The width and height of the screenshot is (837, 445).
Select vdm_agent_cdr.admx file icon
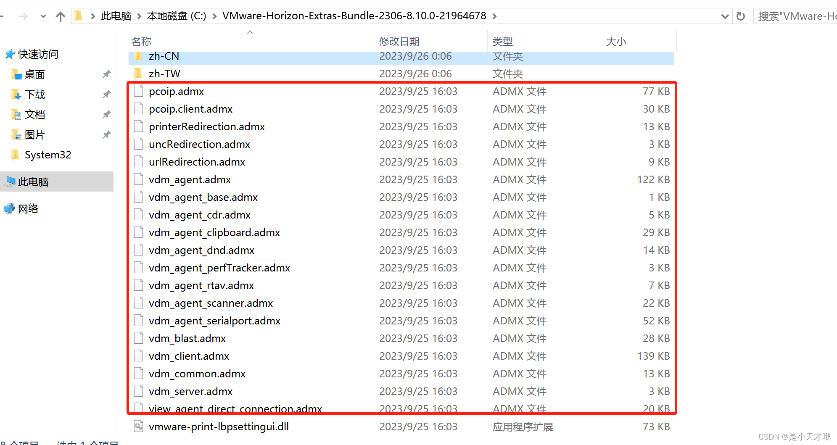(x=138, y=215)
